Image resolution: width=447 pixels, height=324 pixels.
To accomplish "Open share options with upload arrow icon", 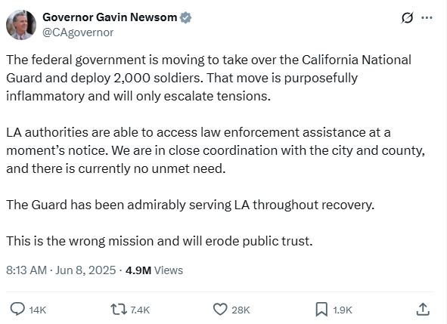I will (x=423, y=309).
